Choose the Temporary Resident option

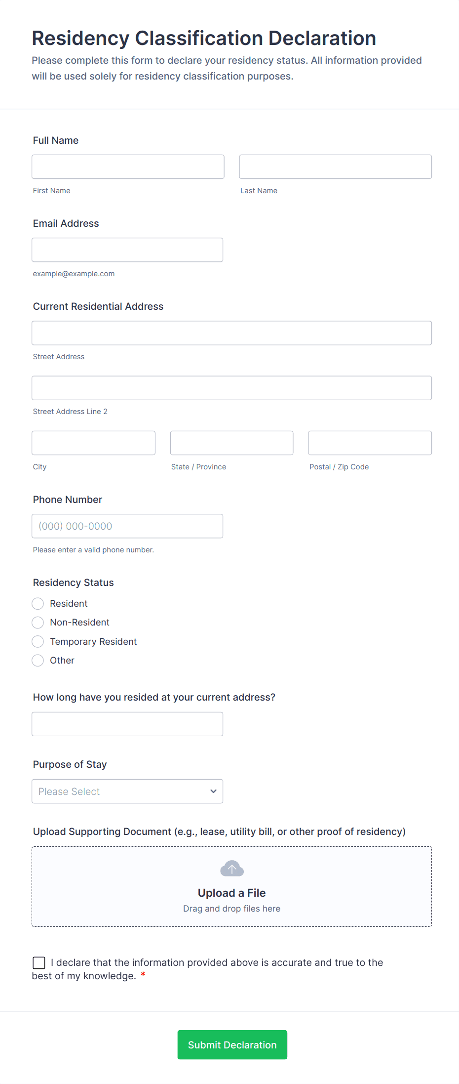pos(38,641)
